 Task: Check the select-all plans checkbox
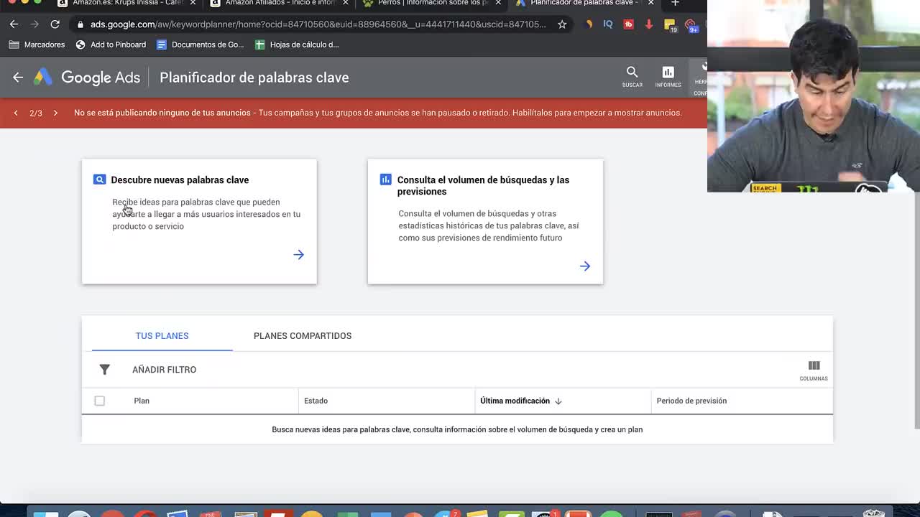pyautogui.click(x=99, y=401)
